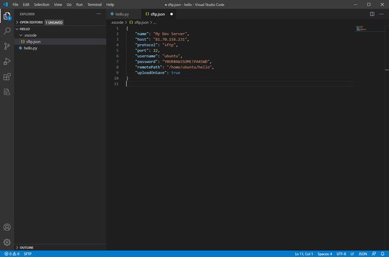Open the Extensions view icon

(x=7, y=77)
